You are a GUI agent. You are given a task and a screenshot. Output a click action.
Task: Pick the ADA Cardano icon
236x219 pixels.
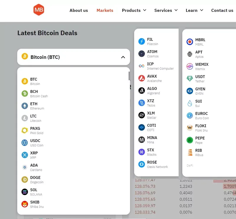pos(25,167)
